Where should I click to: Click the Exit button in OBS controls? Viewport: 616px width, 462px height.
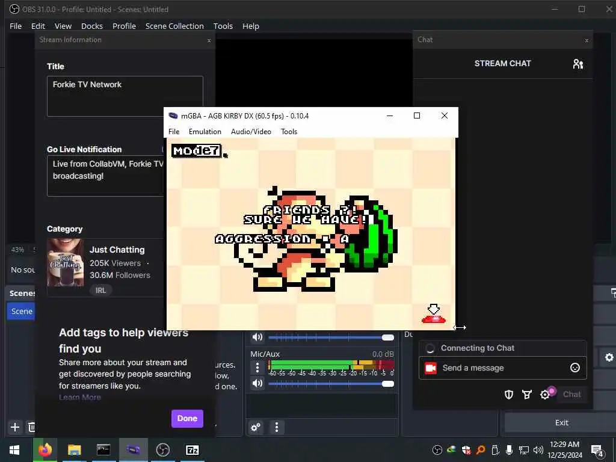point(561,423)
